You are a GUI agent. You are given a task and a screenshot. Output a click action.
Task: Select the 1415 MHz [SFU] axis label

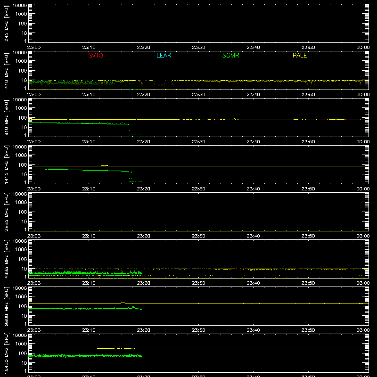tap(6, 165)
